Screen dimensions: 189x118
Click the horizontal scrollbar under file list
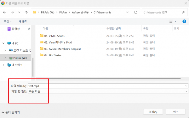[108, 79]
